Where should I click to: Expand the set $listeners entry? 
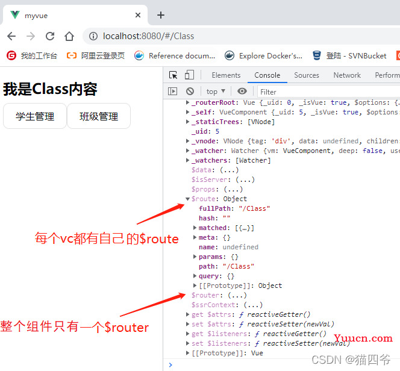(x=188, y=343)
